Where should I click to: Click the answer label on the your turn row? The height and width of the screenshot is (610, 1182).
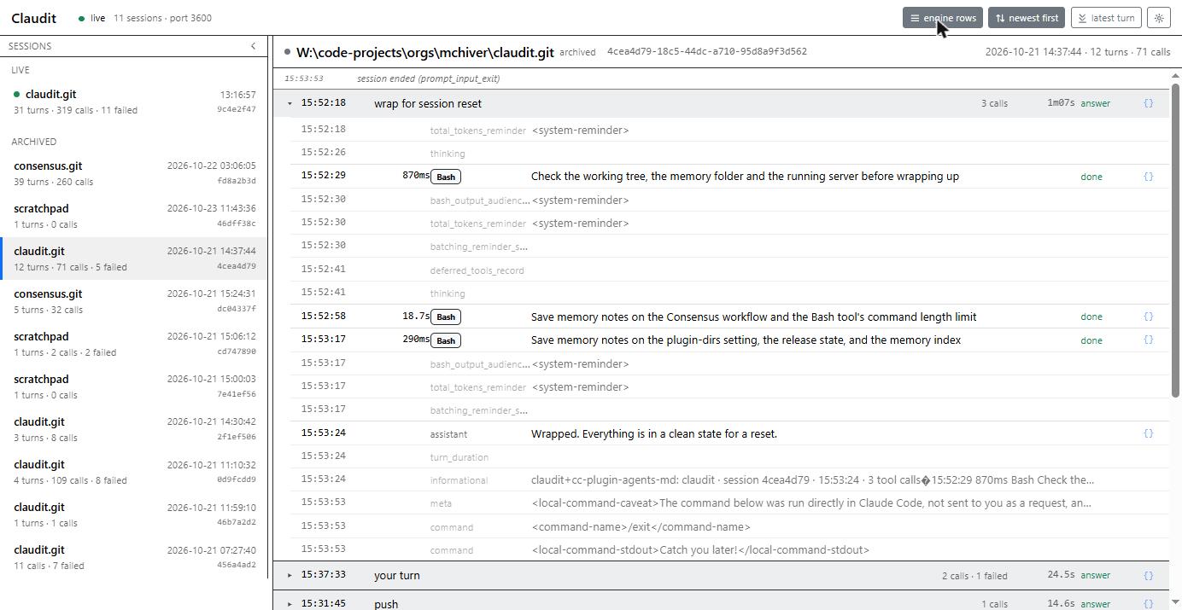pos(1096,575)
